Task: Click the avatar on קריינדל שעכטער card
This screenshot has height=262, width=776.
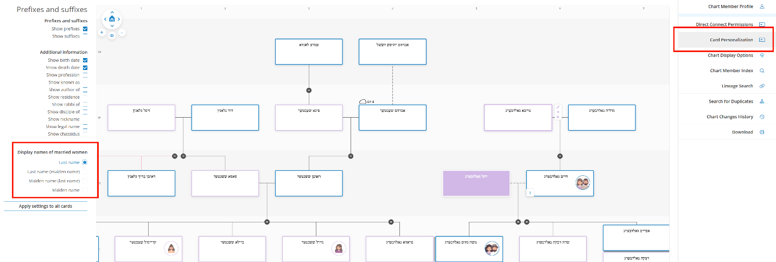Action: point(171,249)
